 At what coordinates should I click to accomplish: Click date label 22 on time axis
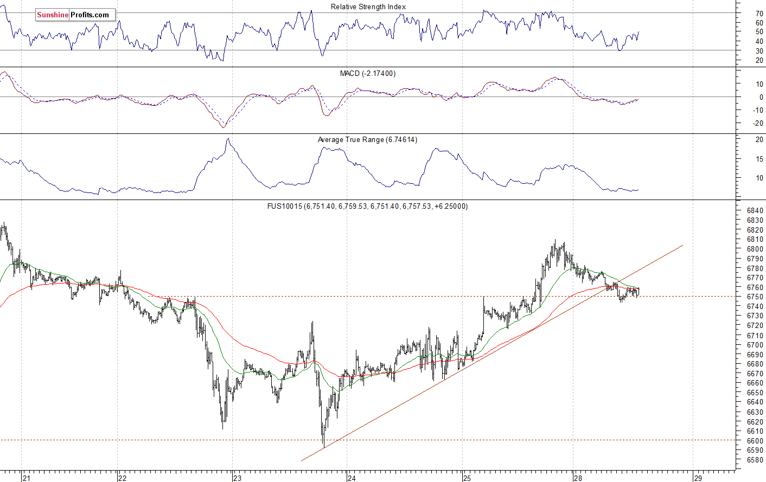point(122,478)
